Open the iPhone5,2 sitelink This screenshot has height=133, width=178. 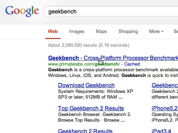click(165, 108)
